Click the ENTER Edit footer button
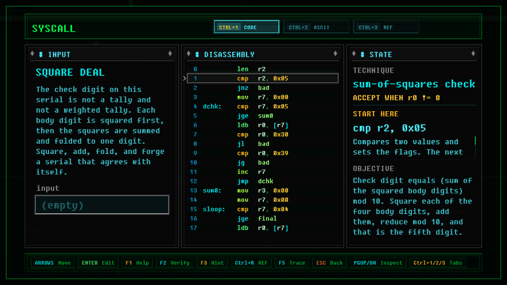This screenshot has height=285, width=507. coord(98,262)
